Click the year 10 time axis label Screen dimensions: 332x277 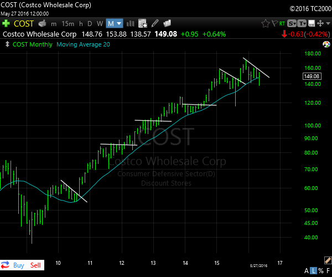pos(58,263)
